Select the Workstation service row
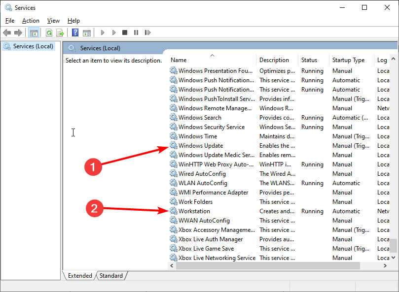The height and width of the screenshot is (292, 399). (194, 211)
